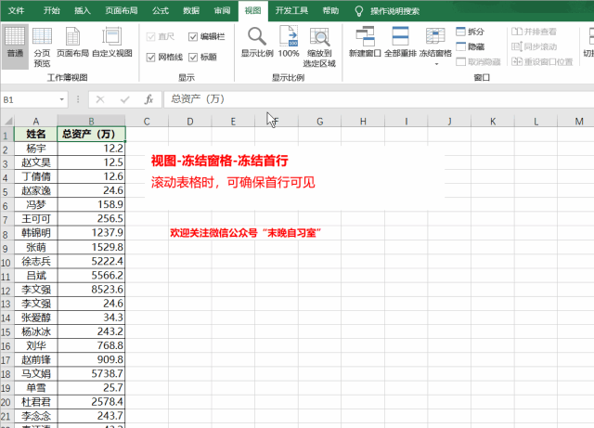Open the 显示比例 zoom dialog

pos(257,42)
